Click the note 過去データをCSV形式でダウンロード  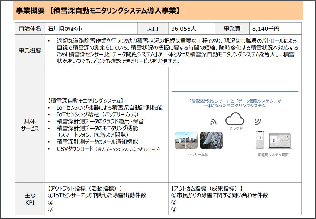[127, 149]
